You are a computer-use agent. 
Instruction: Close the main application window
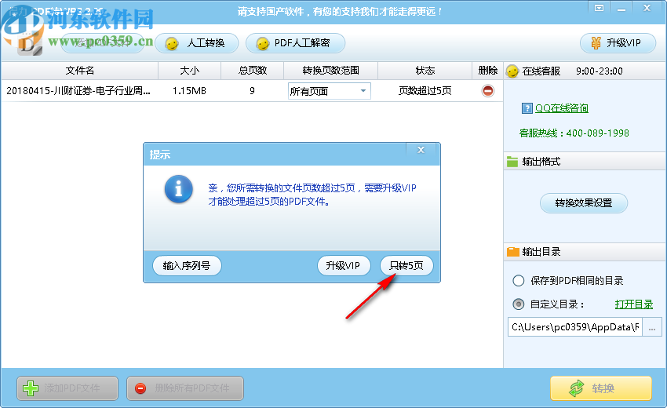[x=647, y=8]
